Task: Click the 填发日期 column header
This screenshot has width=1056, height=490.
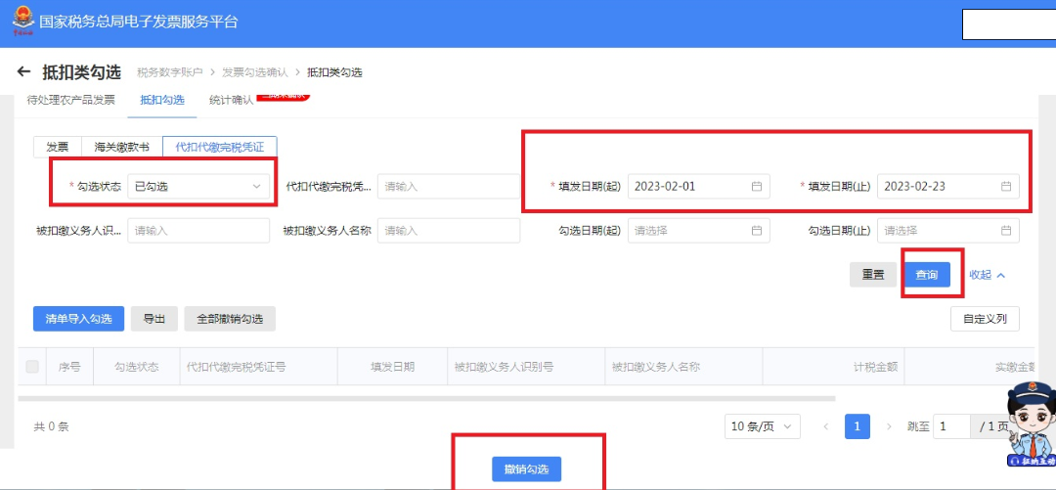Action: pos(393,367)
